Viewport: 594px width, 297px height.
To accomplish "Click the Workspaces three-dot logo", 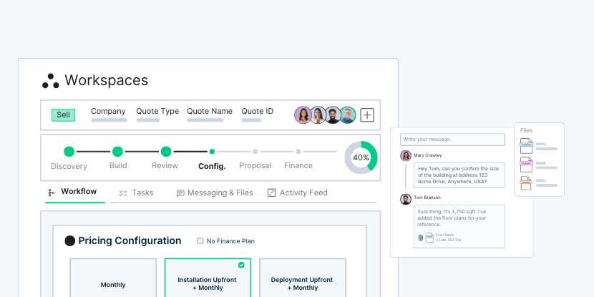I will pos(50,81).
